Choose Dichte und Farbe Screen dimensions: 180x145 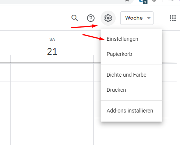coord(131,75)
